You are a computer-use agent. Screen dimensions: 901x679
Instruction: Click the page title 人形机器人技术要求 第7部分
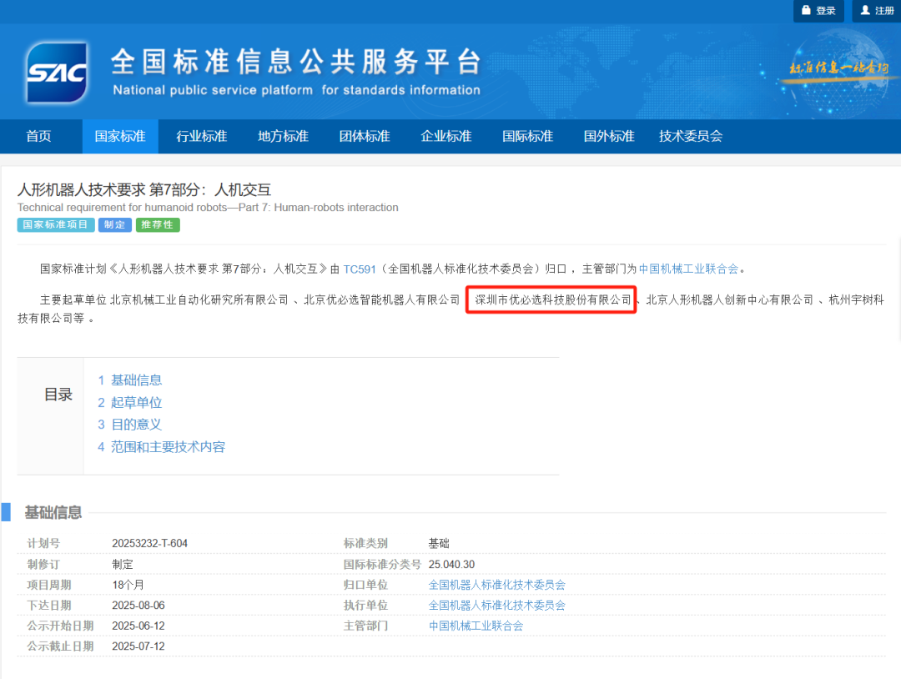pos(144,189)
